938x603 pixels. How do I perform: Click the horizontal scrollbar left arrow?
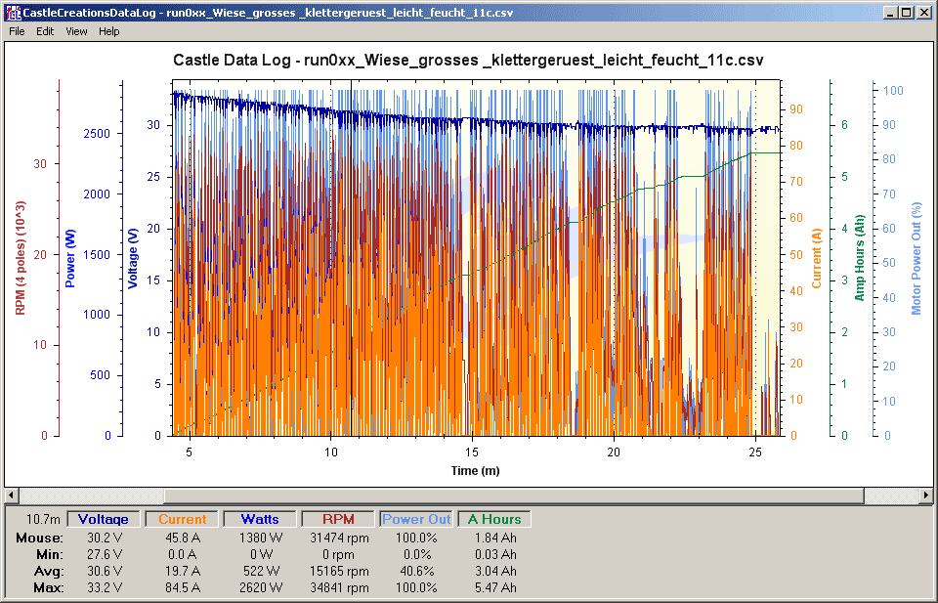tap(12, 495)
